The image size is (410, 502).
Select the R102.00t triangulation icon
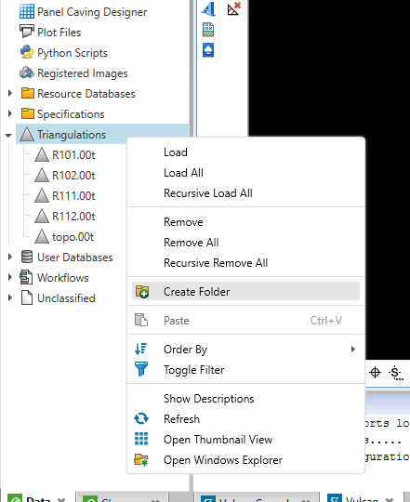coord(42,176)
